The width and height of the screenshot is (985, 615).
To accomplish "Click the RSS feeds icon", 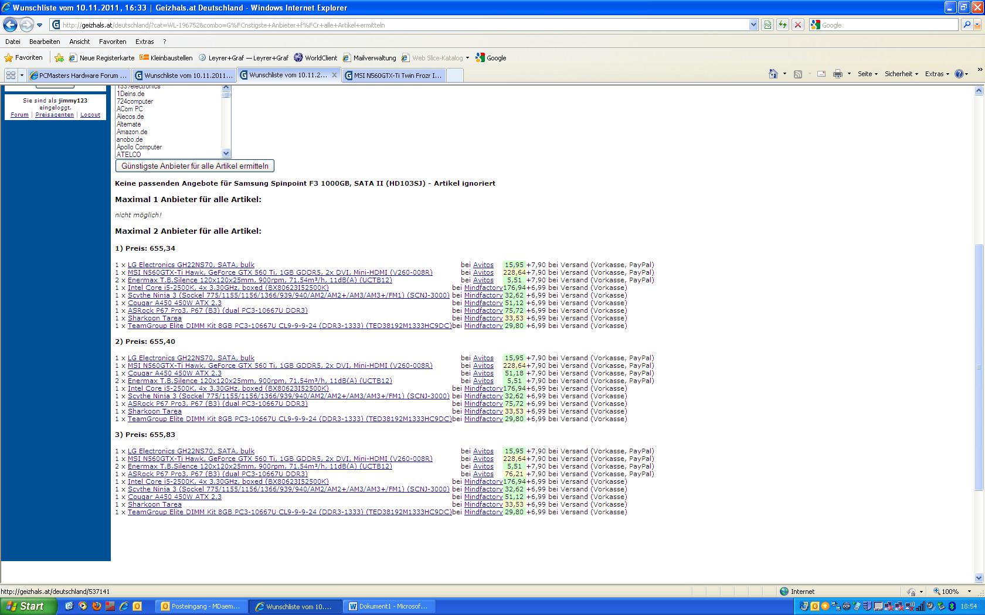I will coord(797,74).
